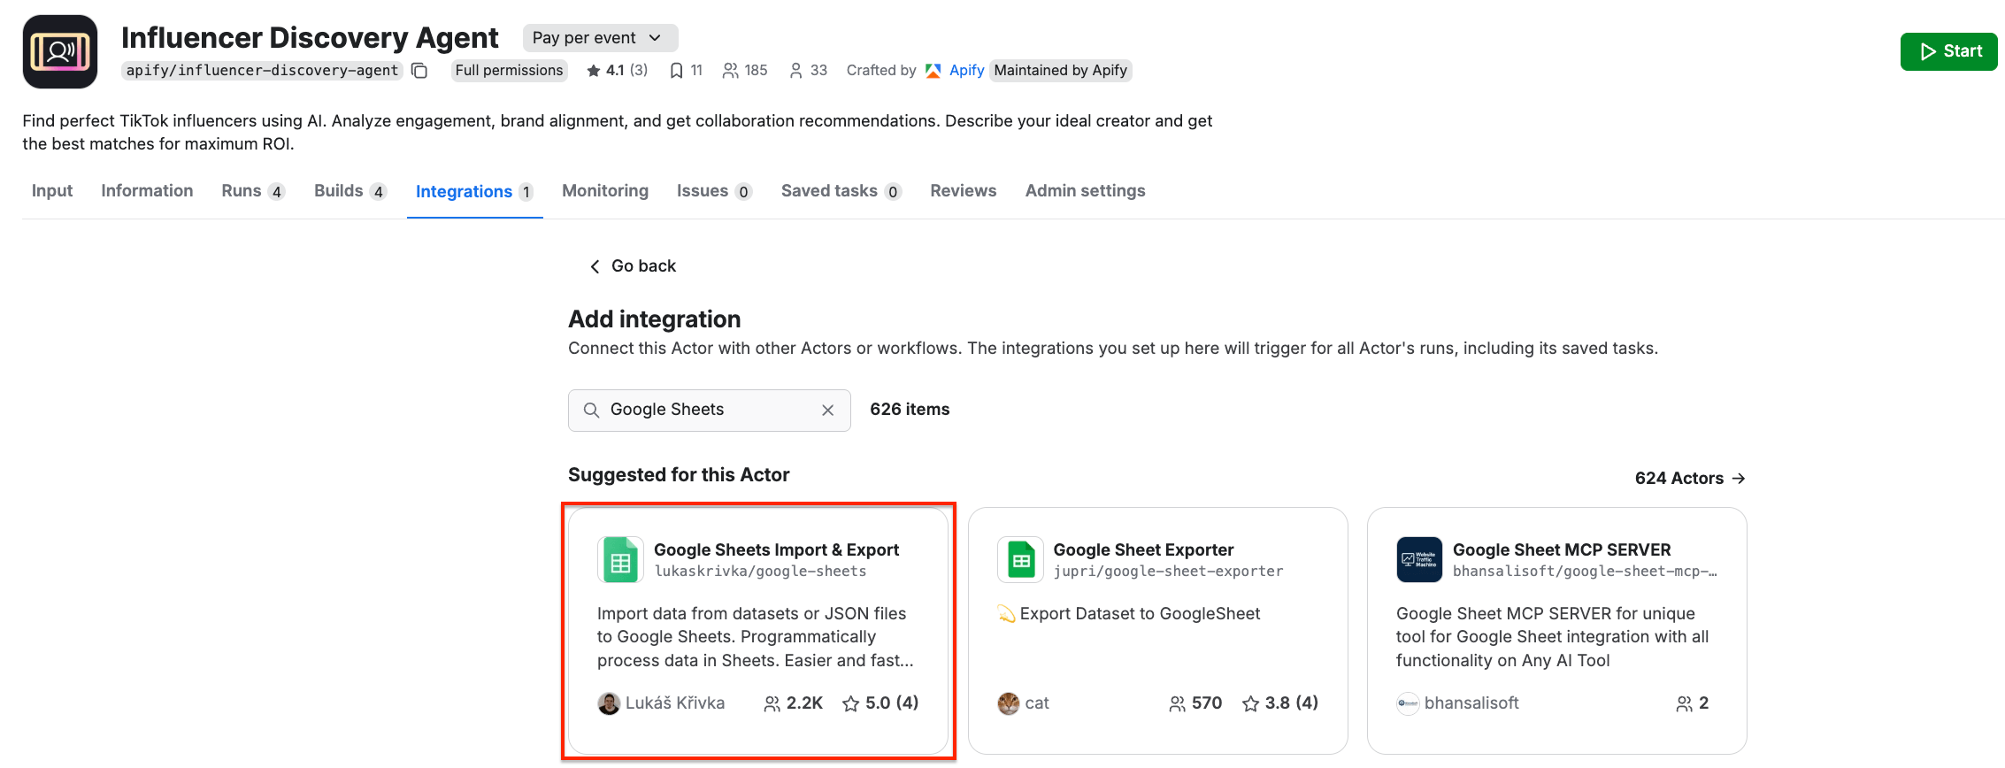Open the Google Sheets Import & Export card
The image size is (2005, 768).
click(x=758, y=631)
